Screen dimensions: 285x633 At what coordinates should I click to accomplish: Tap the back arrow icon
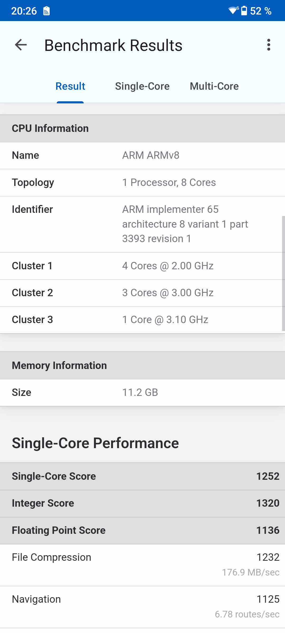[x=21, y=45]
